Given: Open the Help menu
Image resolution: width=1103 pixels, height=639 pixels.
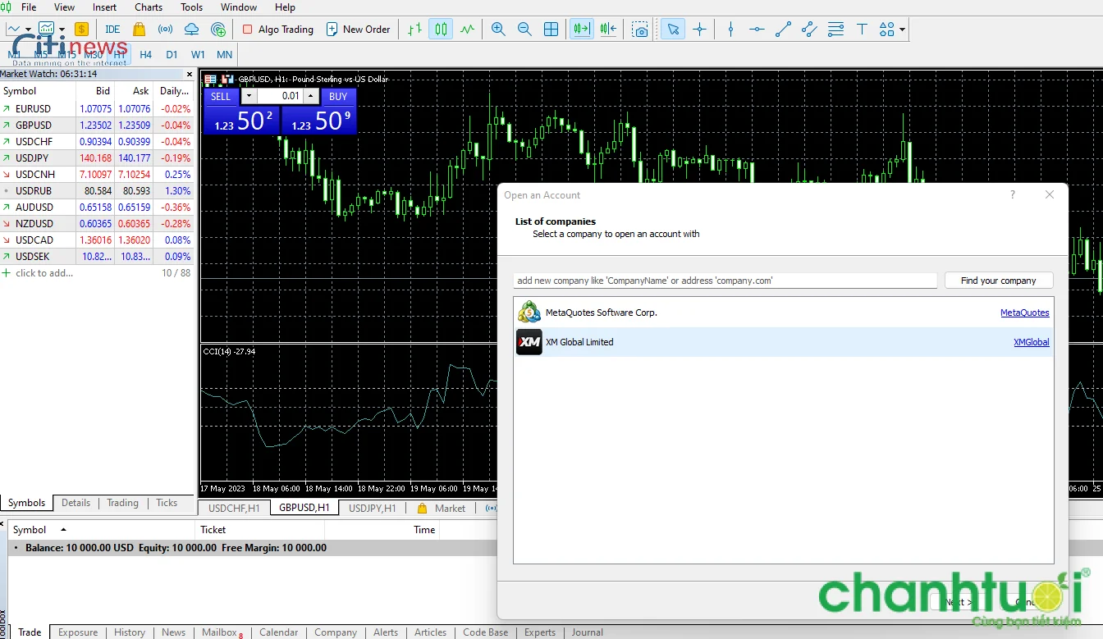Looking at the screenshot, I should tap(285, 7).
